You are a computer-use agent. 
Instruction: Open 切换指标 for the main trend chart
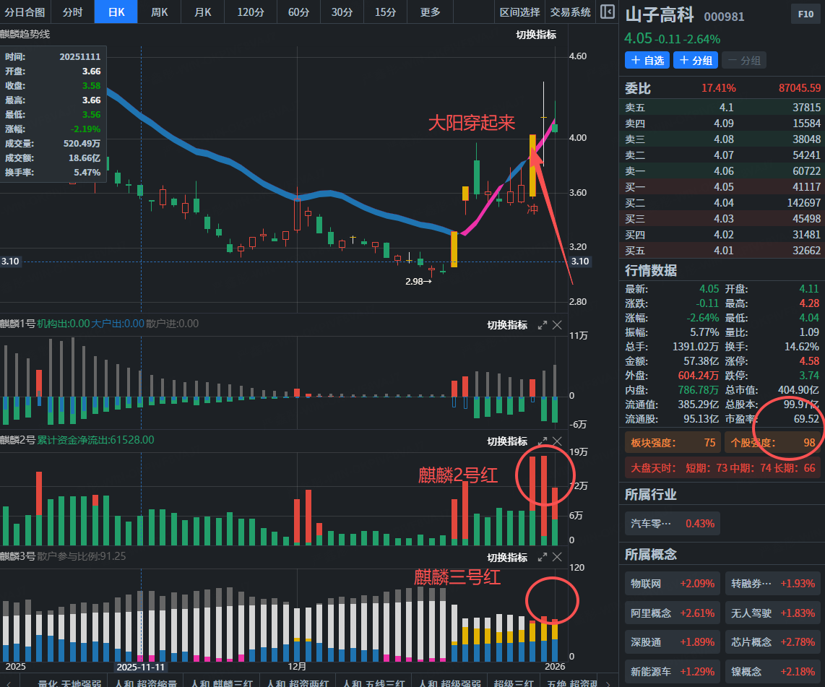point(536,35)
